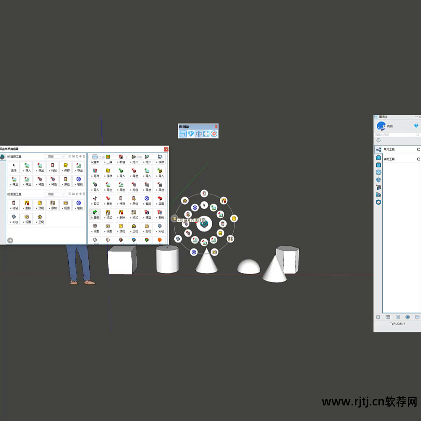Toggle the fullscreen expand icon on the floating toolbar
The height and width of the screenshot is (421, 421).
pos(206,133)
